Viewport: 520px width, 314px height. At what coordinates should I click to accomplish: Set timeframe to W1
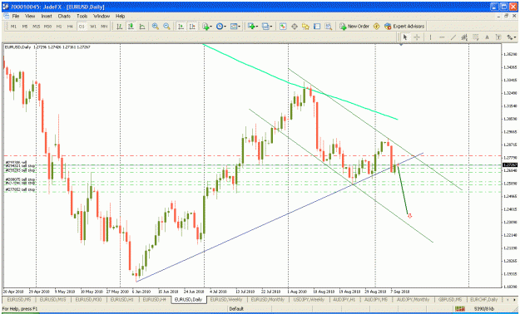[93, 27]
